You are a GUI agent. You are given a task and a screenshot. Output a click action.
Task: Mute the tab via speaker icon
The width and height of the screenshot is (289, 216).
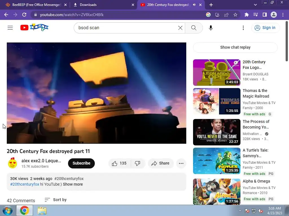pyautogui.click(x=194, y=5)
